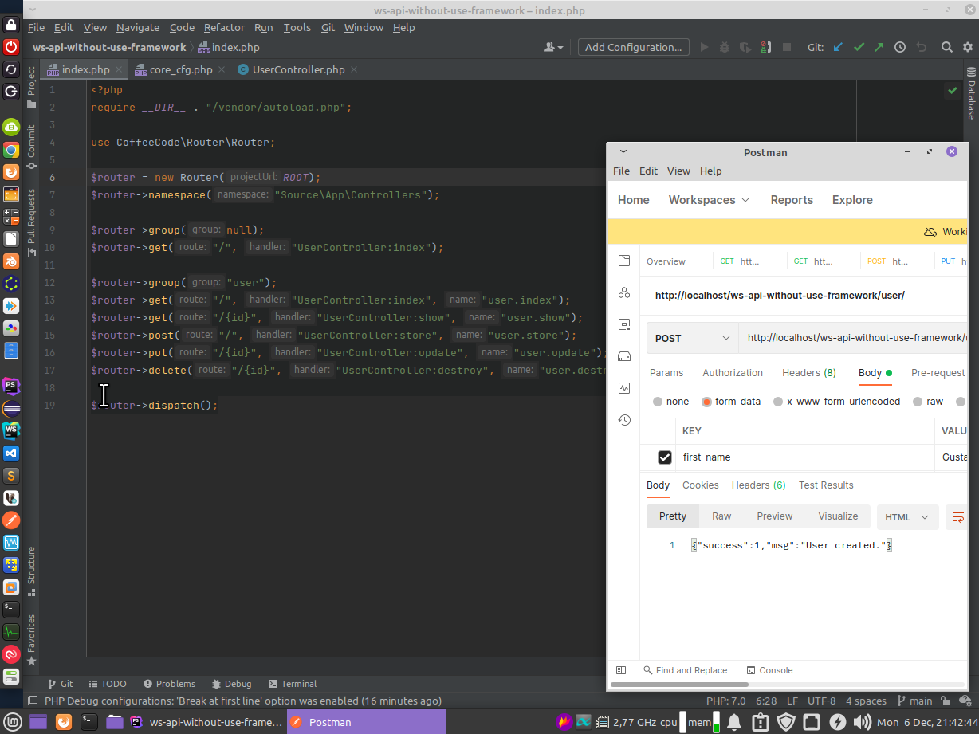
Task: Open the HTML response format dropdown
Action: point(907,516)
